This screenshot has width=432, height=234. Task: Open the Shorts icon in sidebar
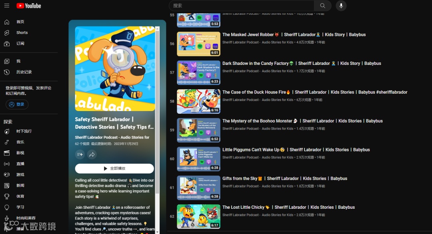click(7, 32)
